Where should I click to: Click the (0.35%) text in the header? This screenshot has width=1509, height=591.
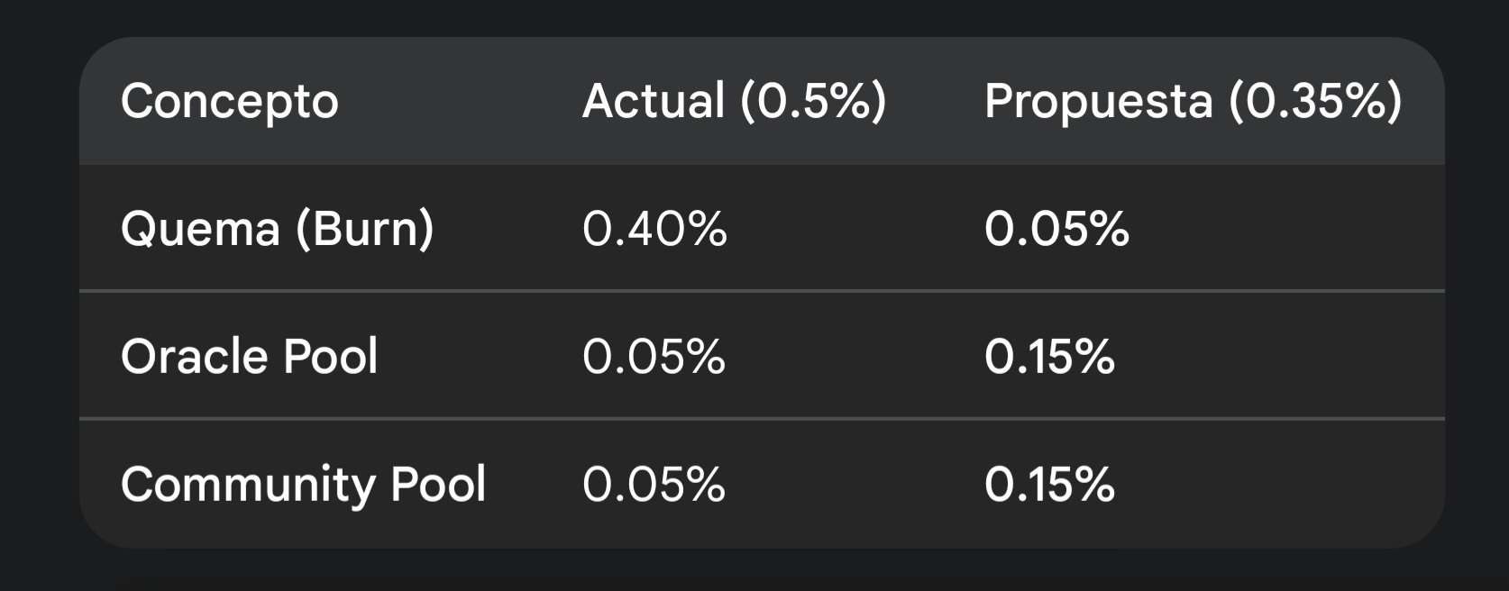tap(1315, 101)
